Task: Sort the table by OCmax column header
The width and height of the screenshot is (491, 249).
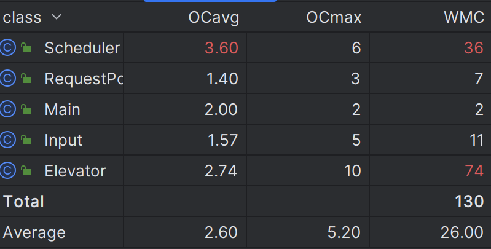Action: click(334, 17)
